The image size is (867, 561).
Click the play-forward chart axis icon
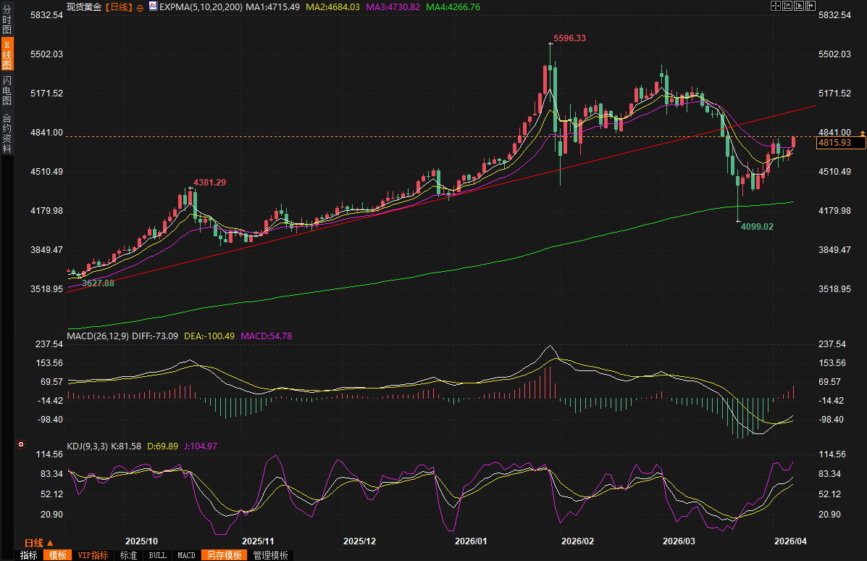click(797, 6)
